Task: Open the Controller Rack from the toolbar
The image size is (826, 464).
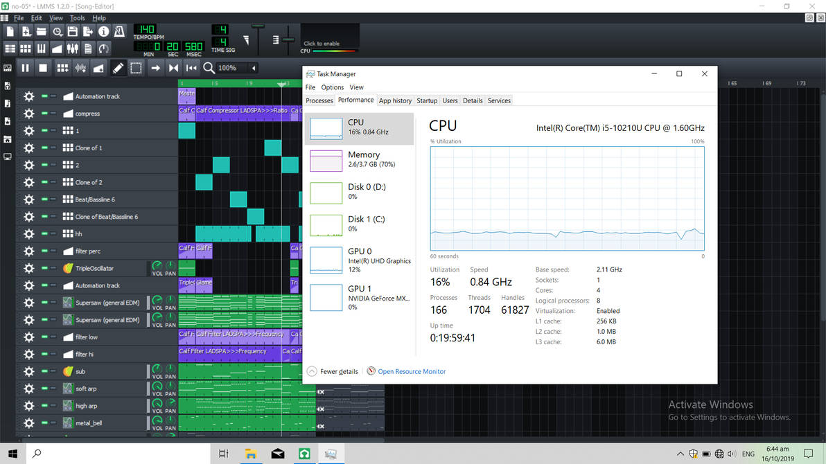Action: tap(104, 49)
